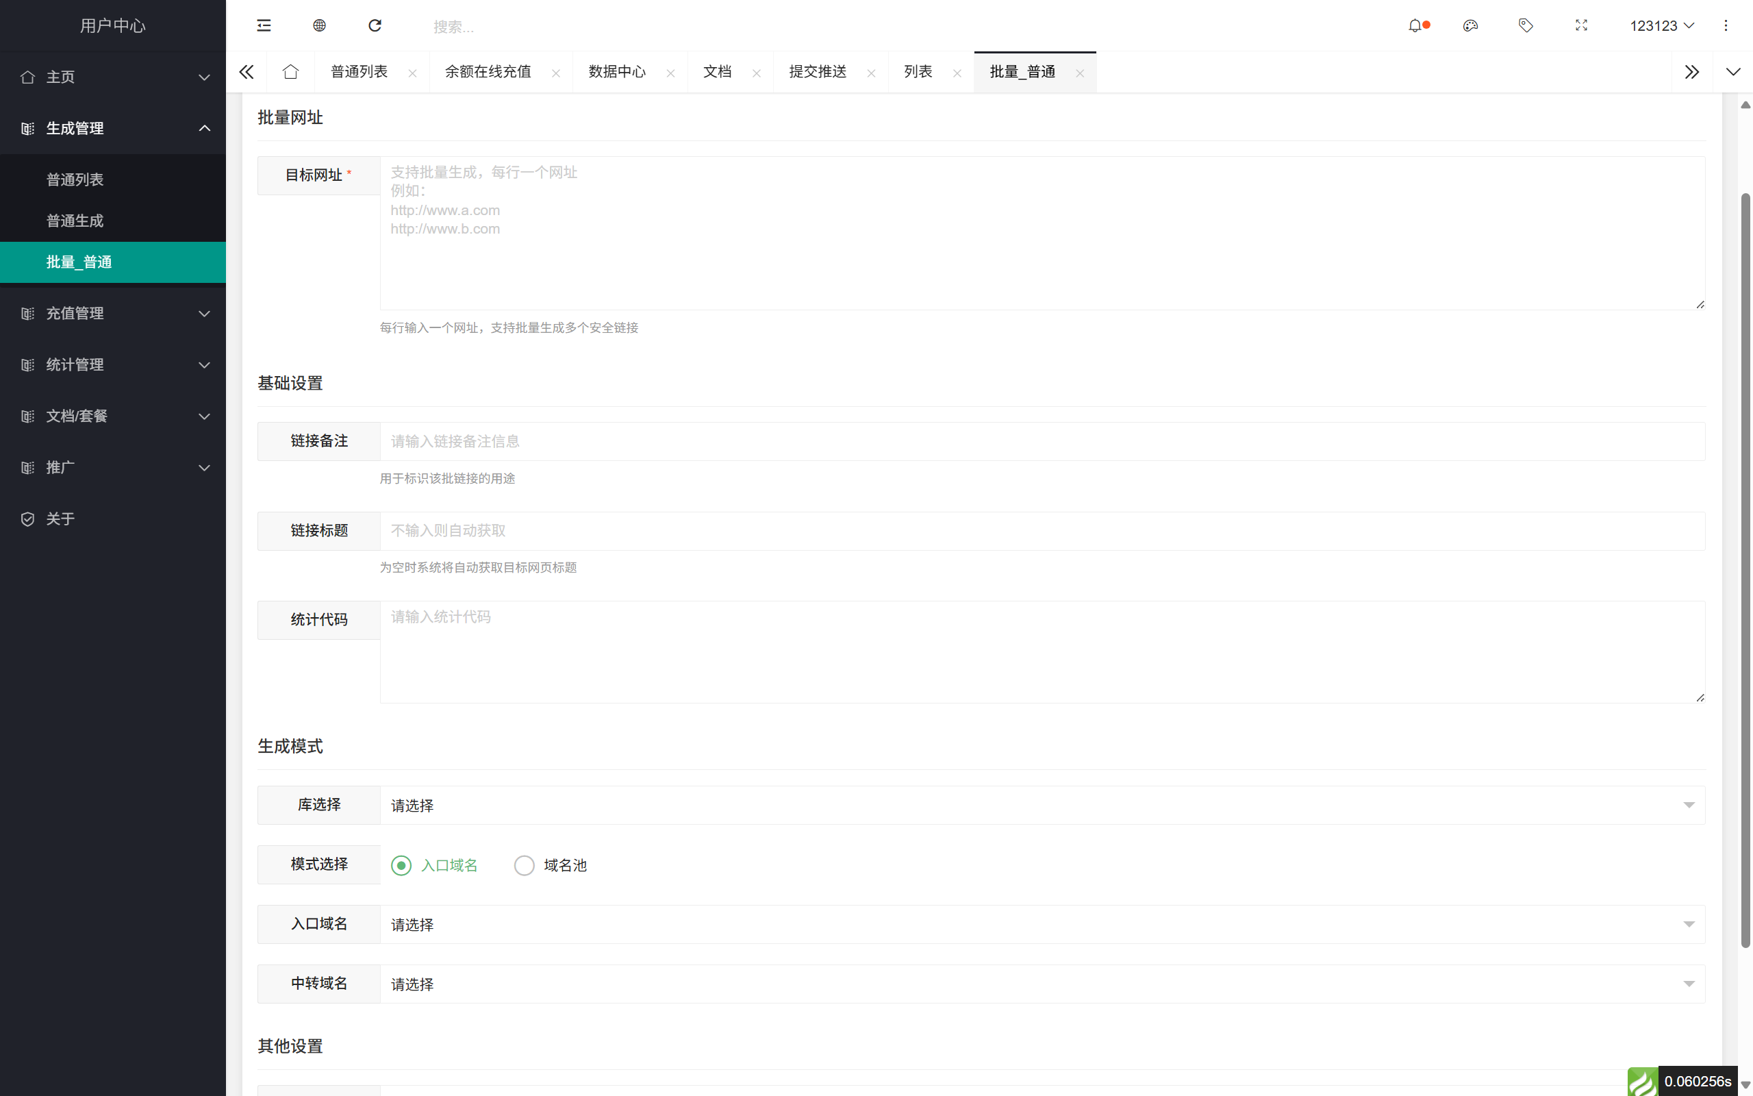The height and width of the screenshot is (1096, 1753).
Task: Open theme settings via the palette icon
Action: coord(1470,25)
